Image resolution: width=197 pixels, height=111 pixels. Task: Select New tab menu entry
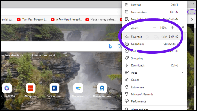click(154, 5)
